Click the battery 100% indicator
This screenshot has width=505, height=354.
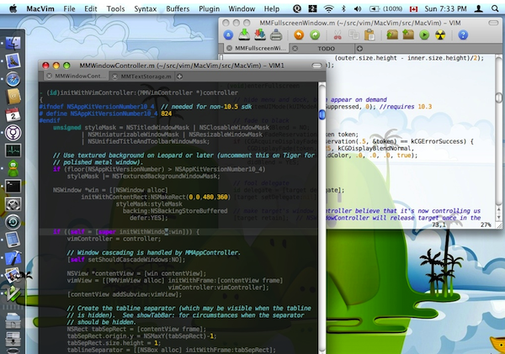pos(385,8)
